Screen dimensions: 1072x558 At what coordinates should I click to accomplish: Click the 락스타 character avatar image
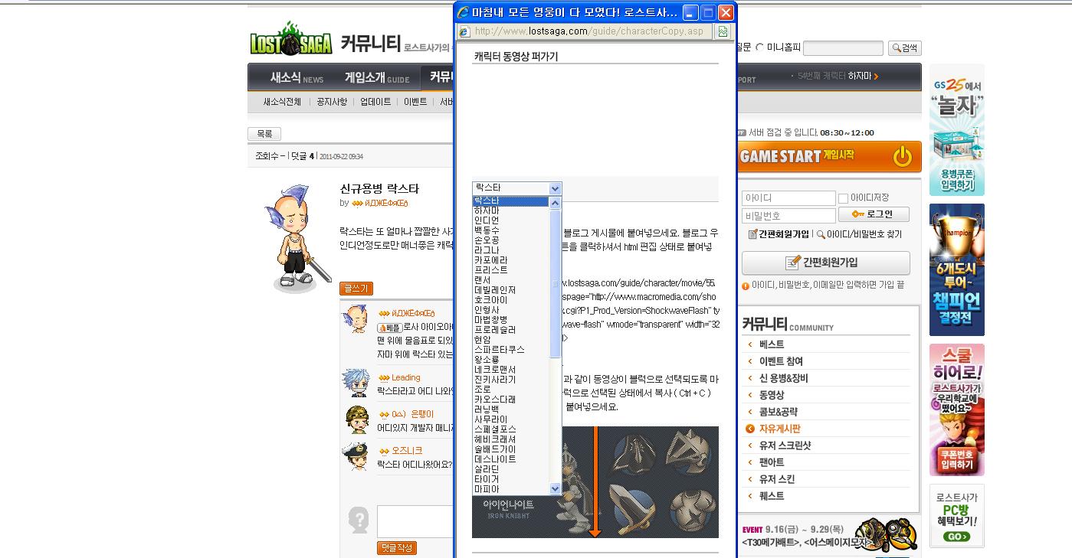297,238
